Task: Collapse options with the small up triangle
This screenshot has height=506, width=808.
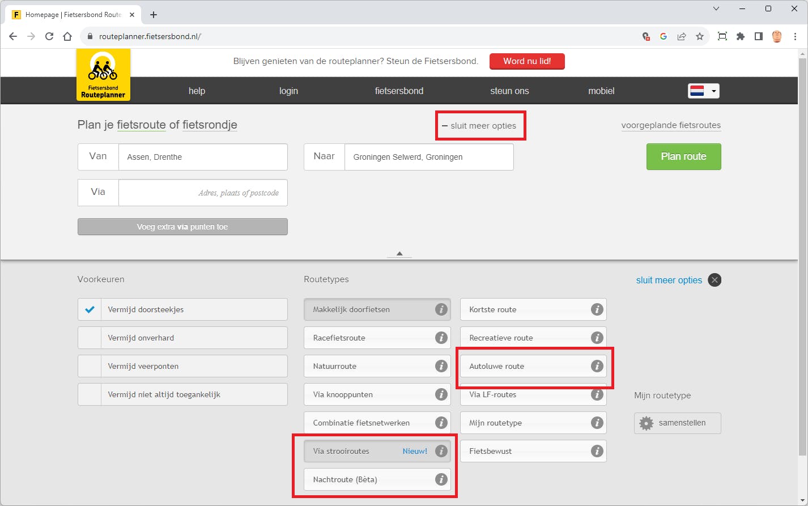Action: pyautogui.click(x=399, y=254)
